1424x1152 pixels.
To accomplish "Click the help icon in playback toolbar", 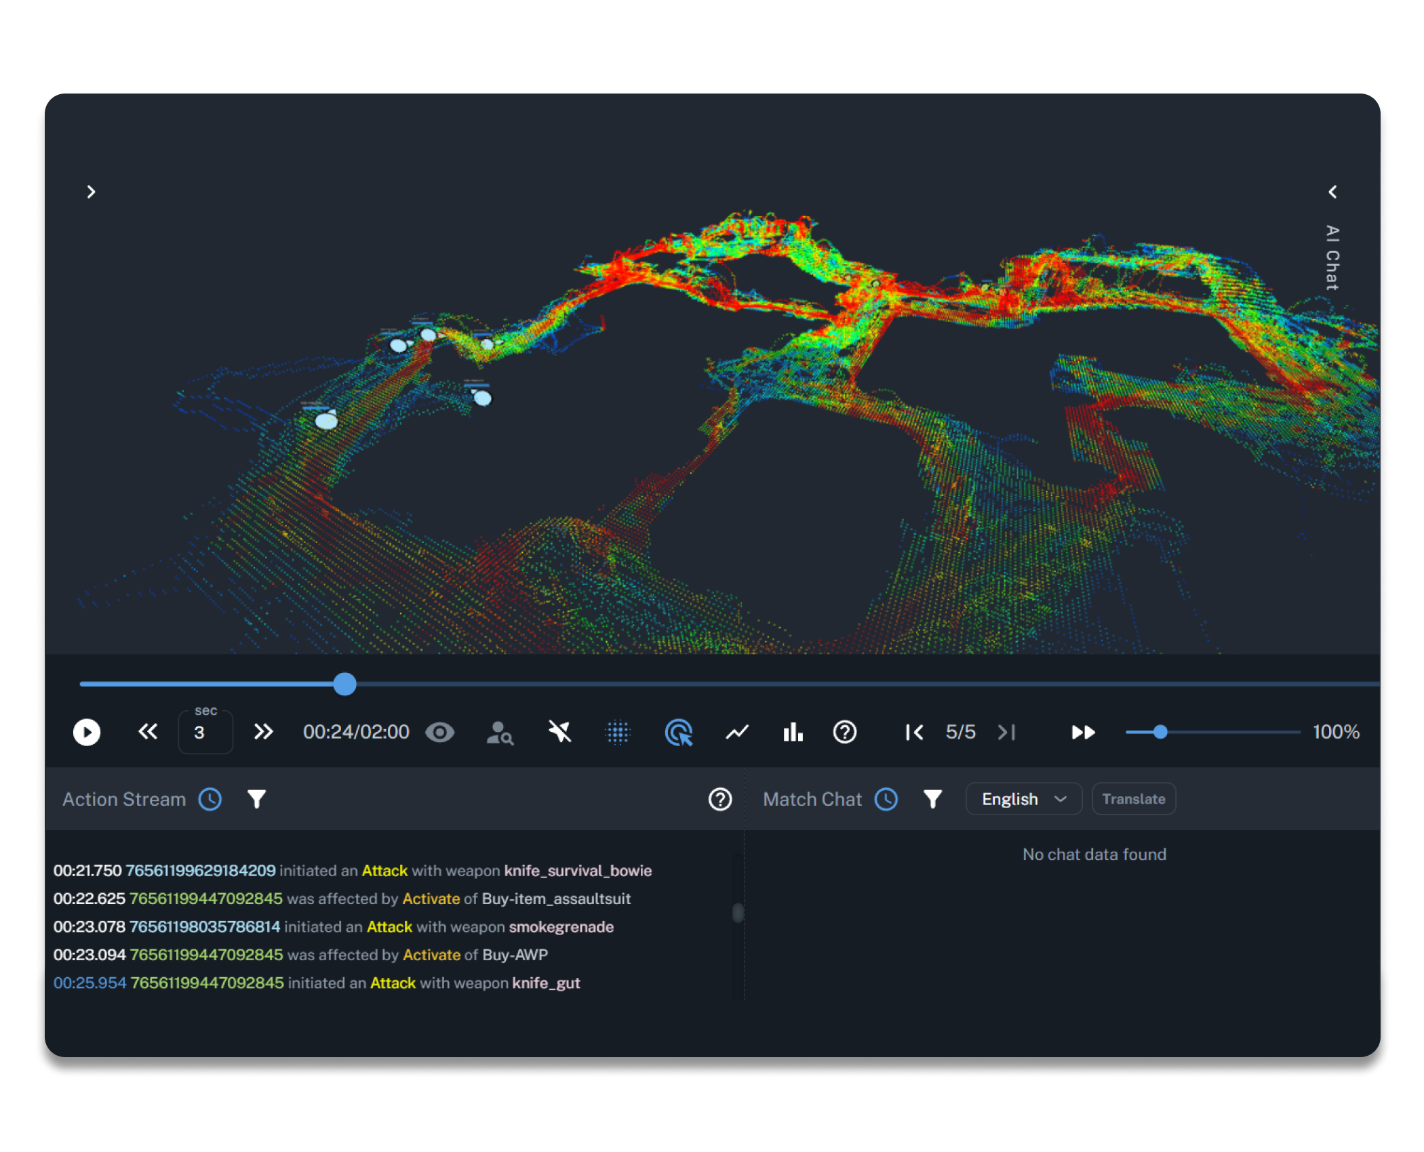I will pyautogui.click(x=845, y=732).
